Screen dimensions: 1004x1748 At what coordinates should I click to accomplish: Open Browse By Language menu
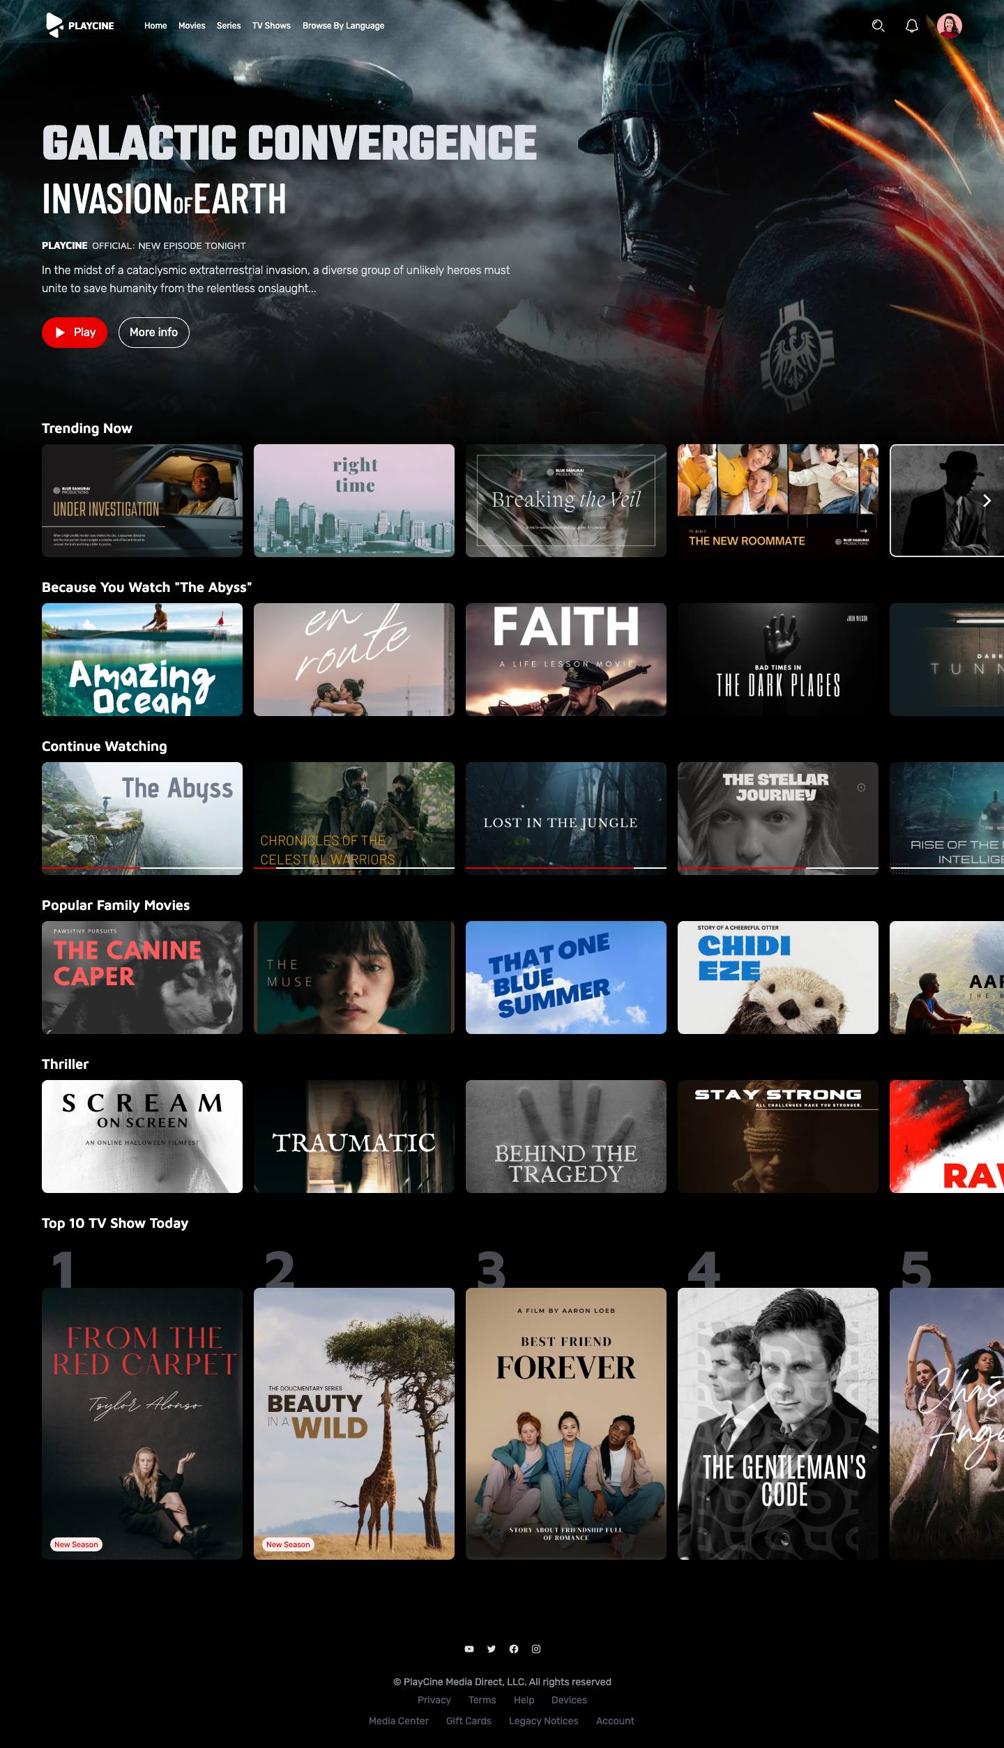pyautogui.click(x=343, y=26)
